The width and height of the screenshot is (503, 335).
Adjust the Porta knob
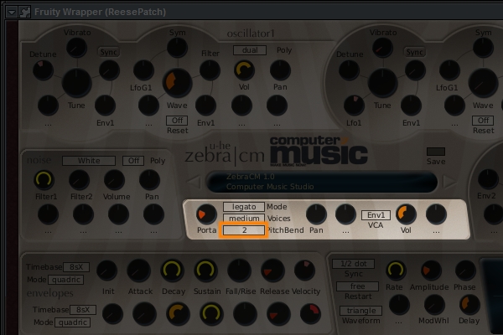(206, 214)
